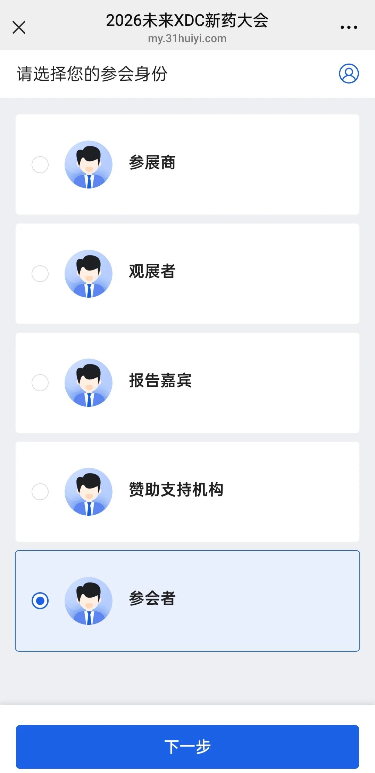Click the avatar icon beside 报告嘉宾
The image size is (375, 773).
click(x=89, y=383)
